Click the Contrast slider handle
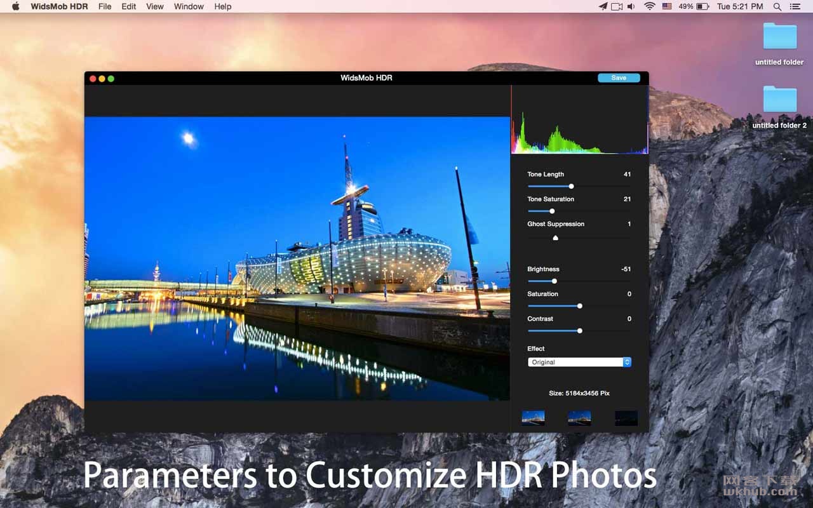Screen dimensions: 813x508 [579, 330]
